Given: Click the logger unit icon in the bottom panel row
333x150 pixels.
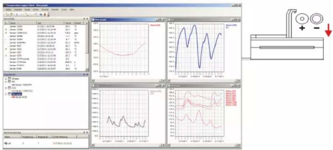Looking at the screenshot, I should point(6,143).
